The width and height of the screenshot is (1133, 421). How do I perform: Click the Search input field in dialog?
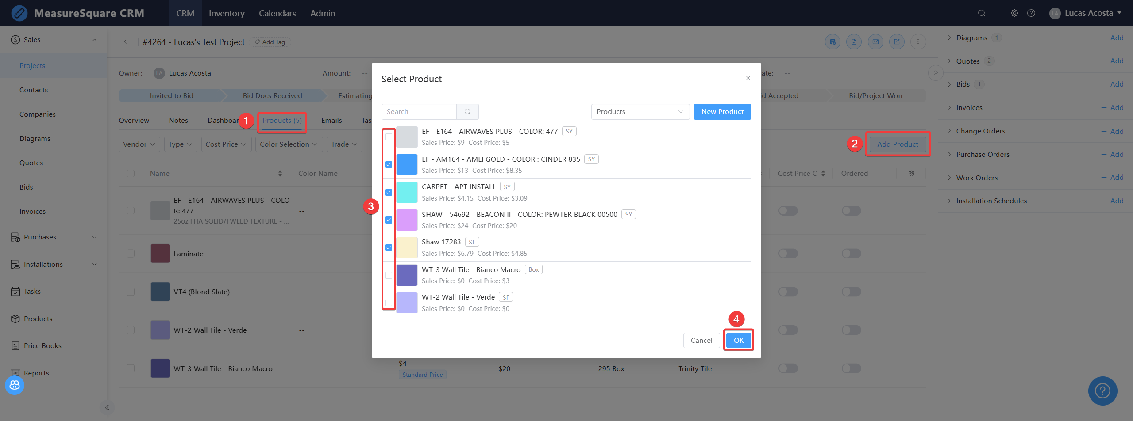419,112
